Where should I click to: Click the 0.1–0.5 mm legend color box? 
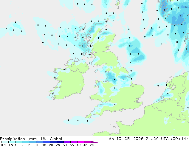tap(5, 142)
